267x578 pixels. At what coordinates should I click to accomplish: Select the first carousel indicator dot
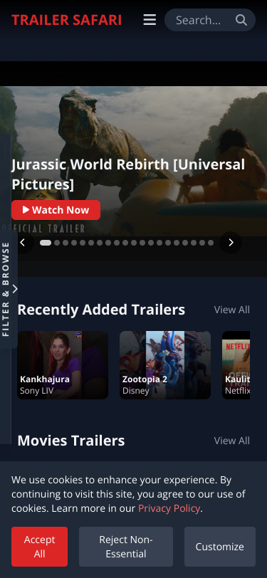pos(46,243)
